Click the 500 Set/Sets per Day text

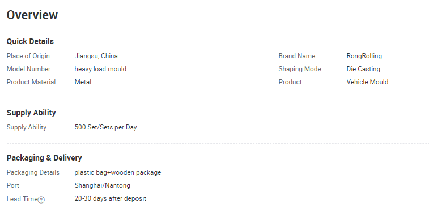pos(105,127)
